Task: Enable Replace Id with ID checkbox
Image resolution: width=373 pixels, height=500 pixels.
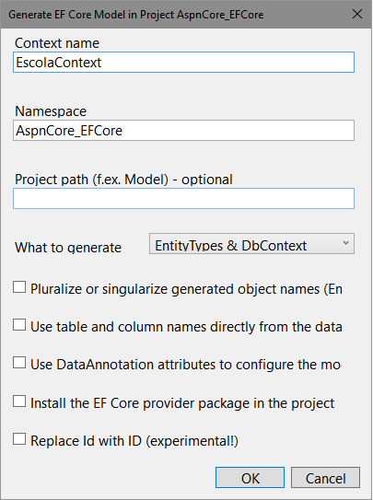Action: point(19,439)
